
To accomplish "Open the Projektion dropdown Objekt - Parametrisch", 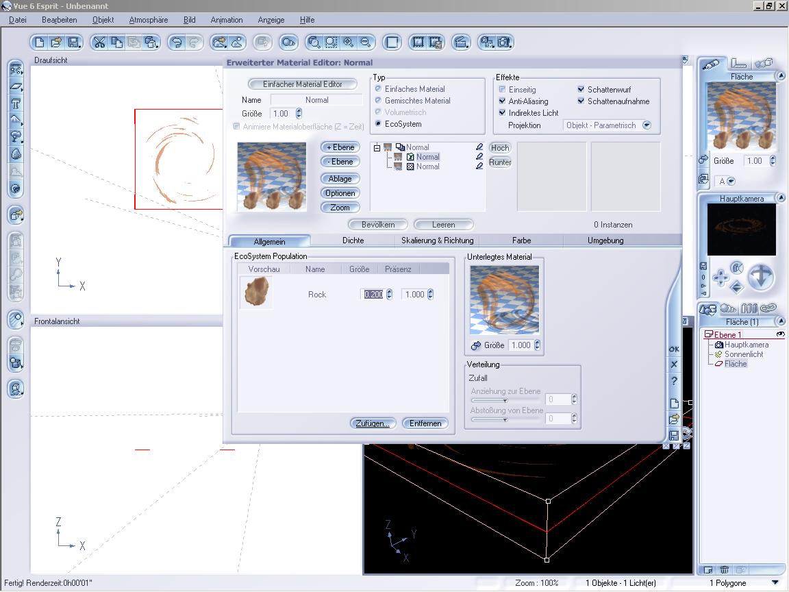I will click(608, 125).
